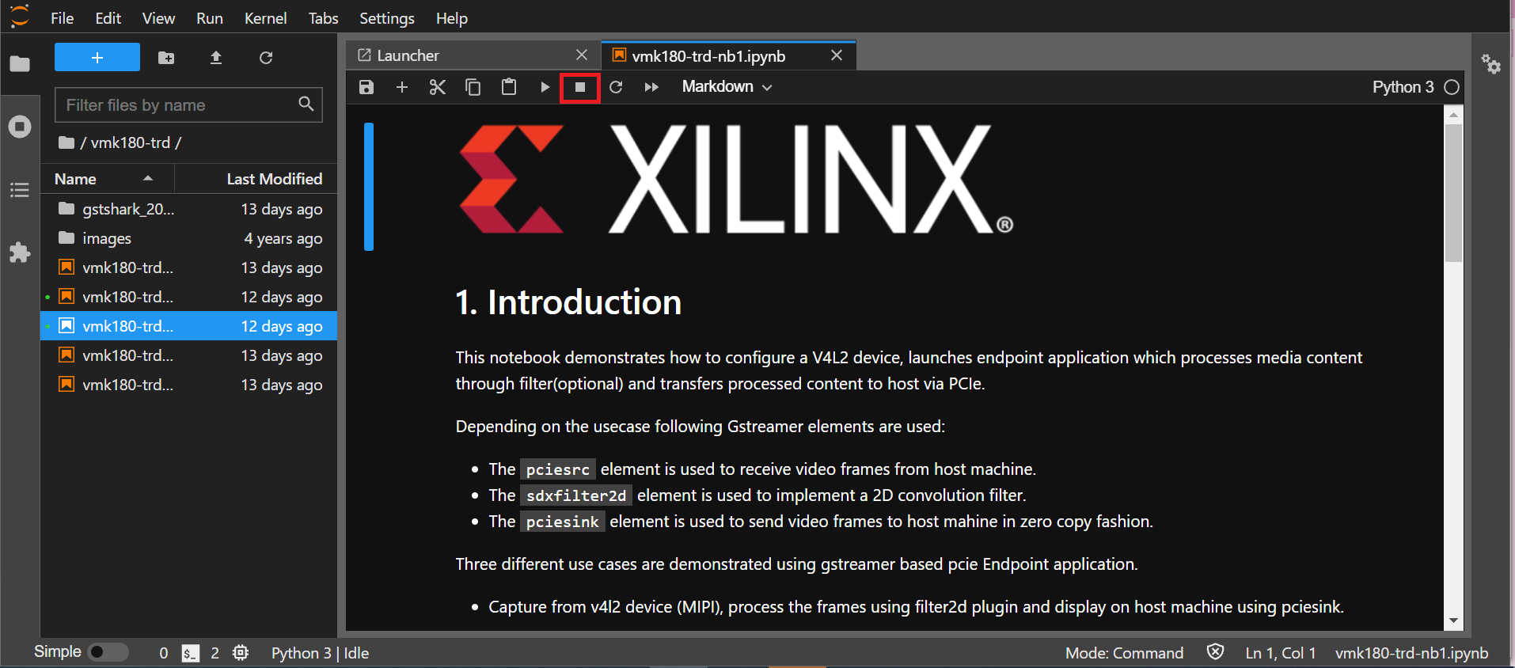Open the Run menu
This screenshot has width=1515, height=668.
coord(210,17)
